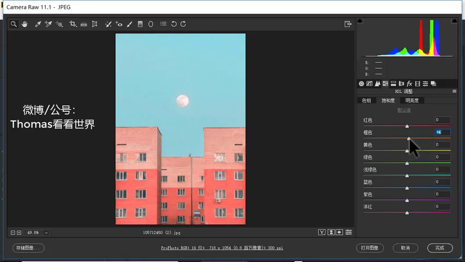The height and width of the screenshot is (262, 465).
Task: Click the 黄色 saturation slider handle
Action: (407, 151)
